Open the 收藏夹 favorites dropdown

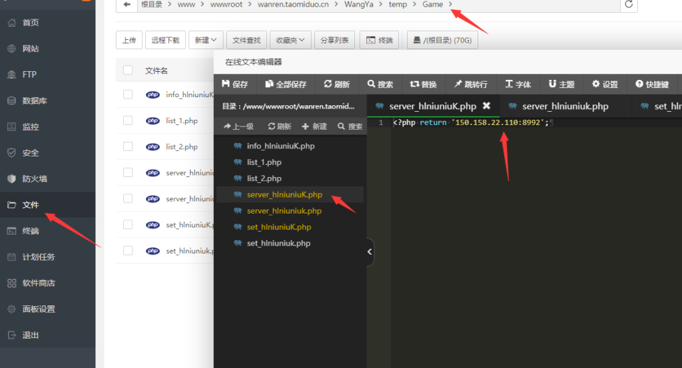click(x=290, y=40)
